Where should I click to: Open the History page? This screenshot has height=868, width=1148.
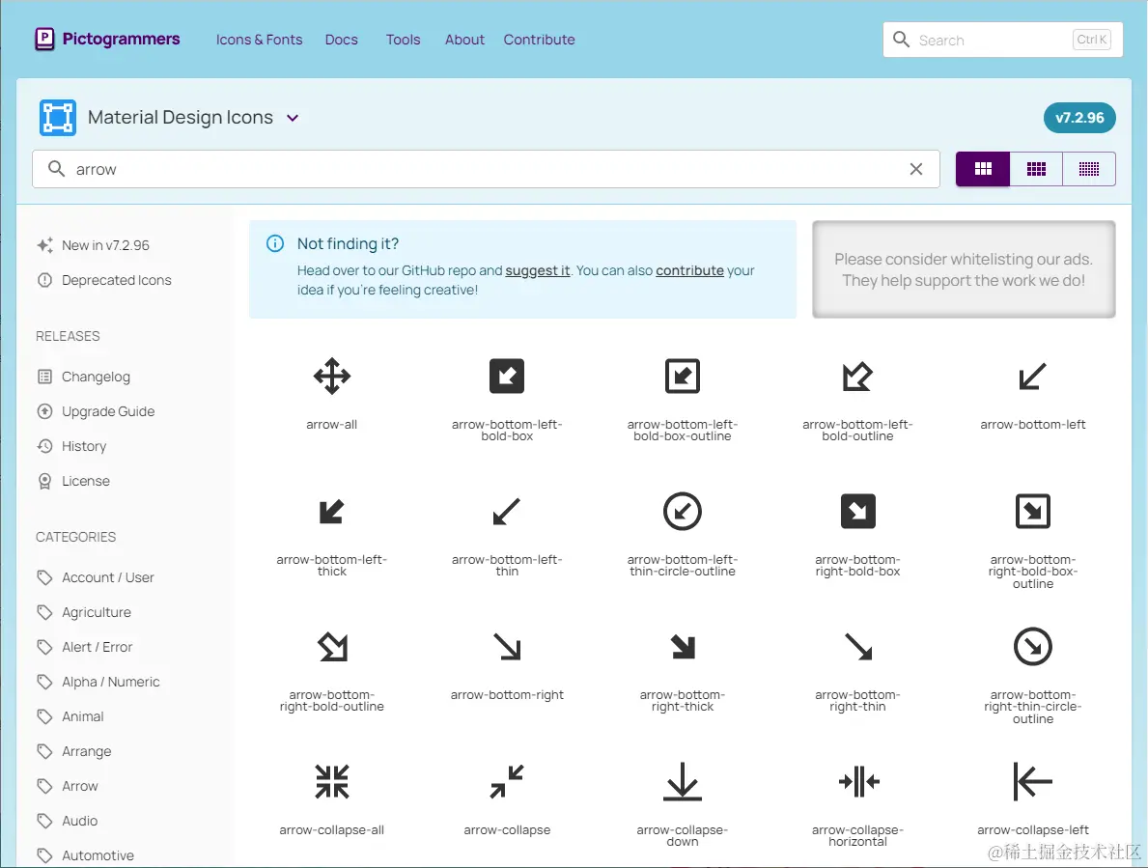71,446
